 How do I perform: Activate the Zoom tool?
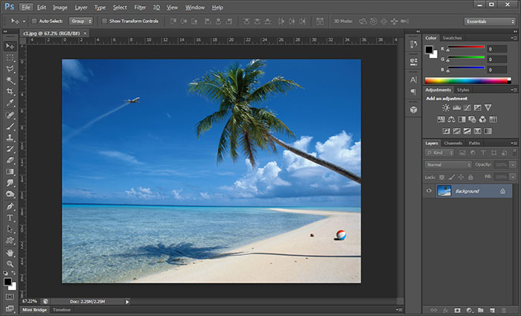pos(10,264)
